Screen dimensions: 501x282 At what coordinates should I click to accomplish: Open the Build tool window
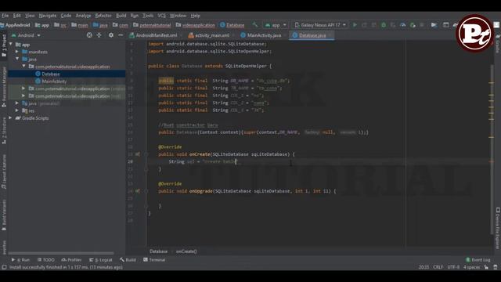pos(128,259)
